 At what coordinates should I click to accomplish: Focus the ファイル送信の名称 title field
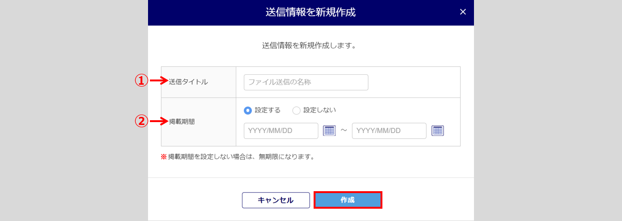click(306, 82)
